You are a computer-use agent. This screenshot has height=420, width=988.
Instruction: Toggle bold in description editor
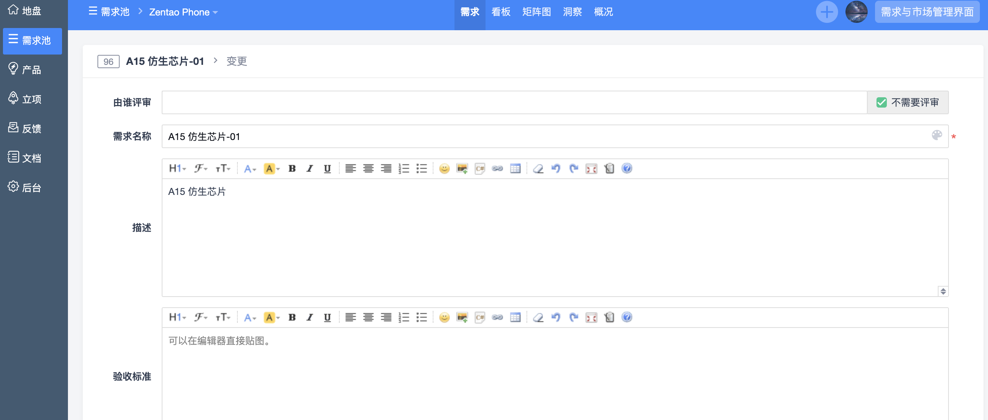(292, 168)
